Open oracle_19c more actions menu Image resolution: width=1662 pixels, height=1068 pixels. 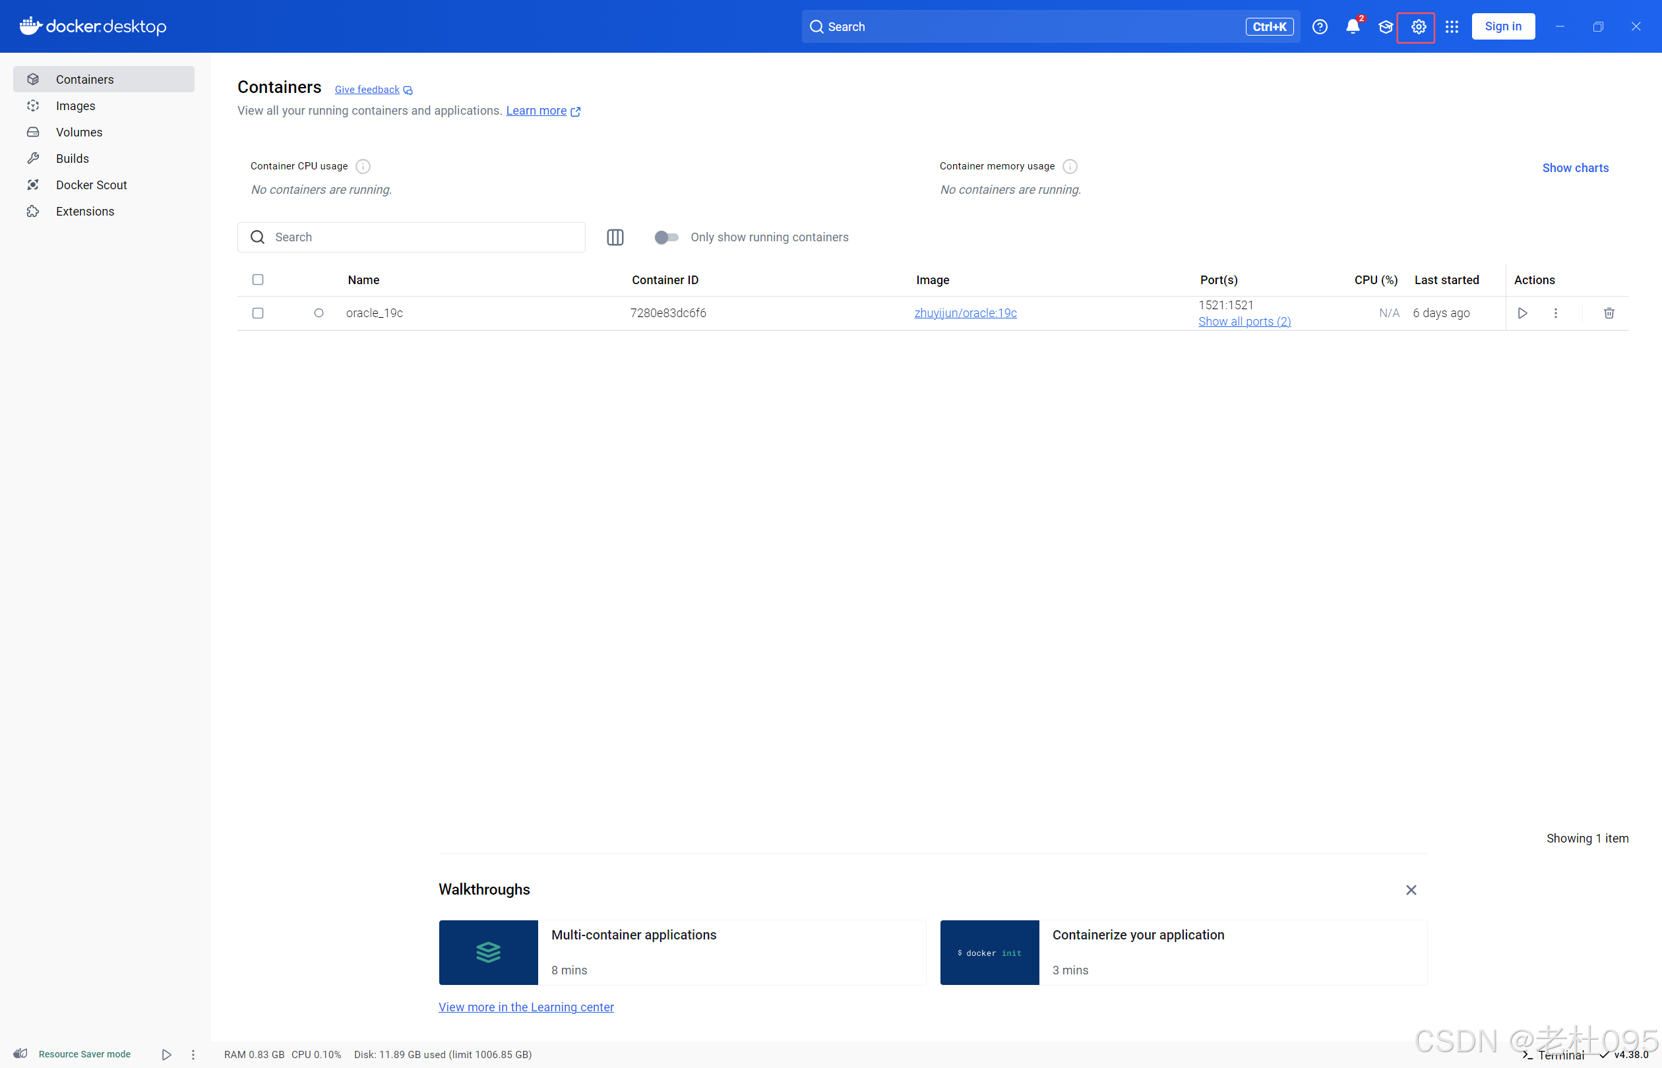[1555, 312]
